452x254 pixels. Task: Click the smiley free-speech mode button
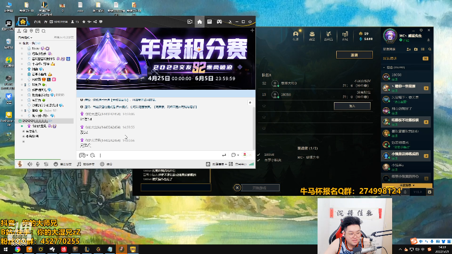pyautogui.click(x=63, y=164)
